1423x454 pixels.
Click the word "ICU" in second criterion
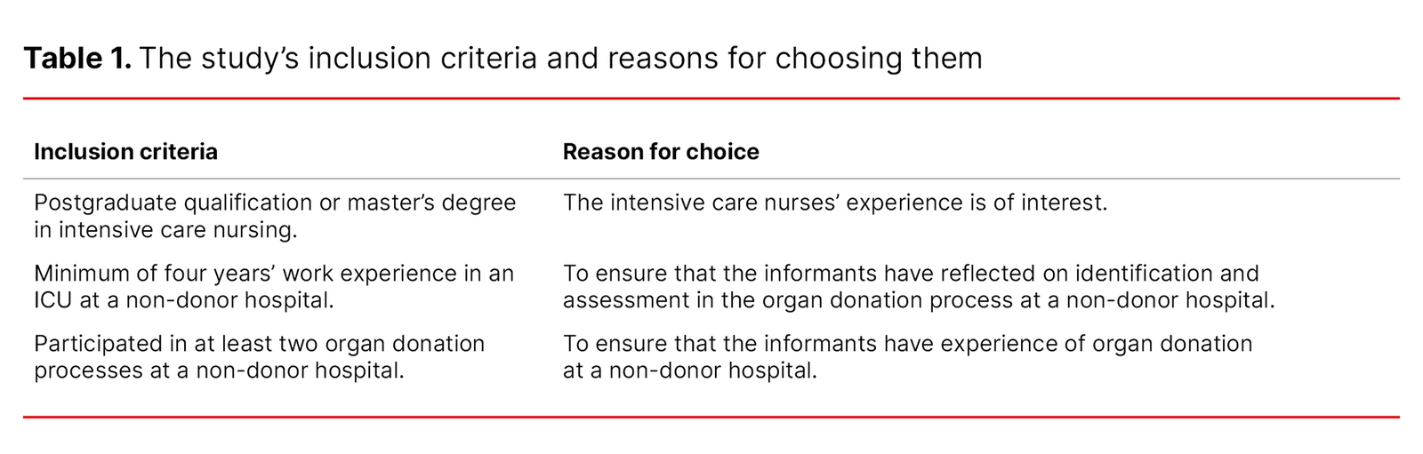[53, 299]
